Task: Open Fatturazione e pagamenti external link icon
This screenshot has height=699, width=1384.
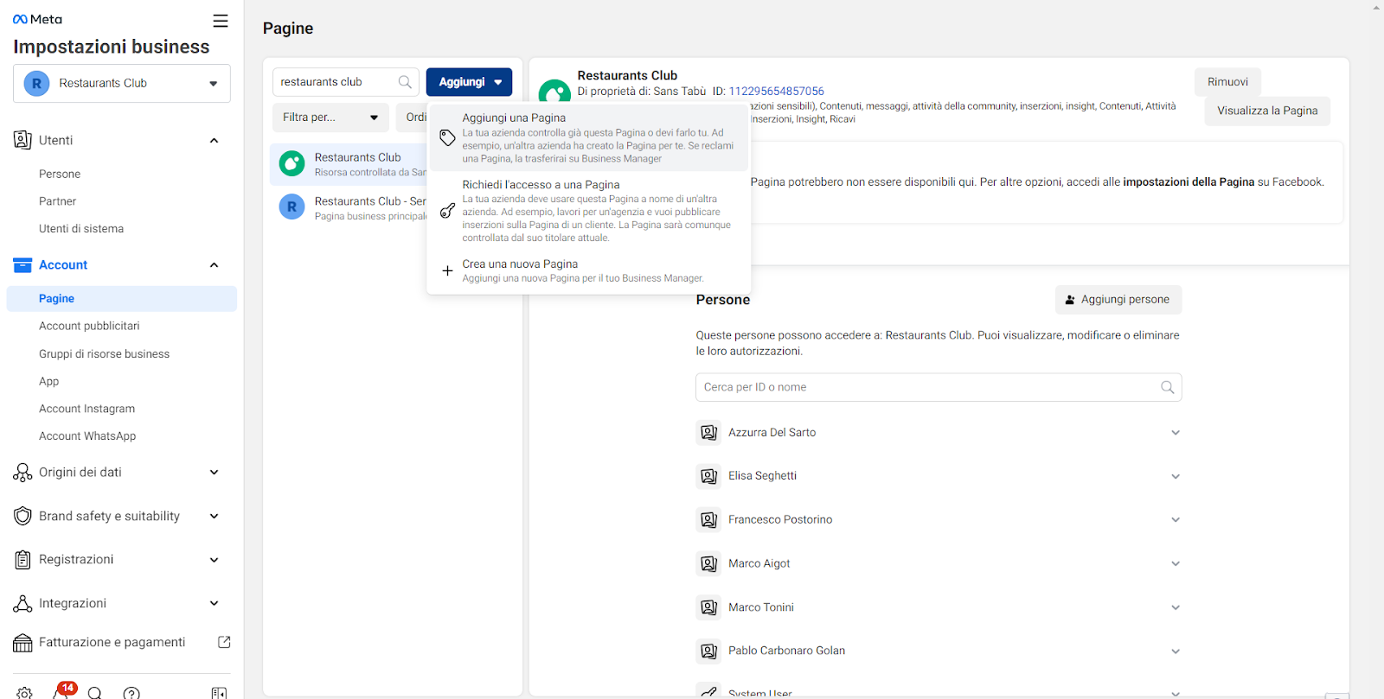Action: (224, 642)
